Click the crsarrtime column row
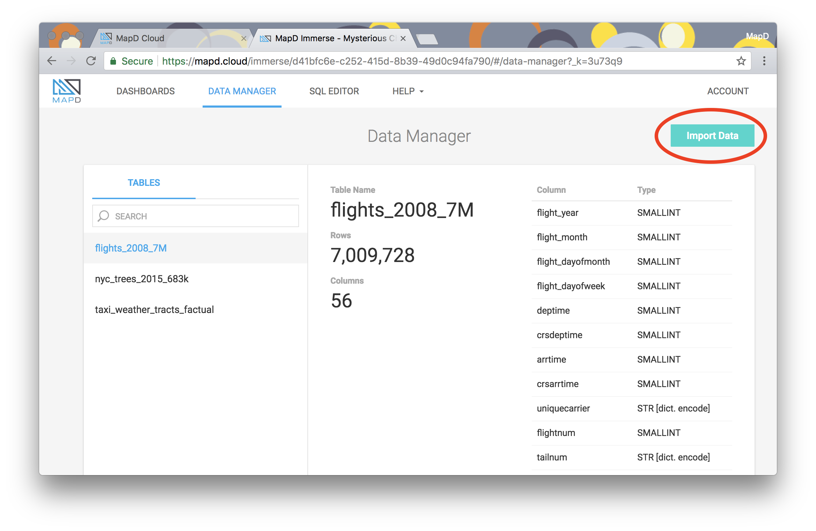 point(632,384)
